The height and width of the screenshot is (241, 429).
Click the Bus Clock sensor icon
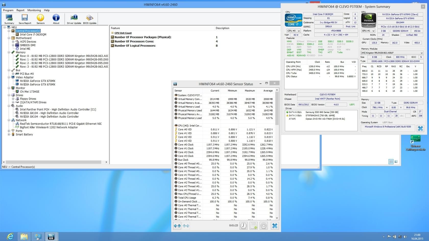[176, 160]
